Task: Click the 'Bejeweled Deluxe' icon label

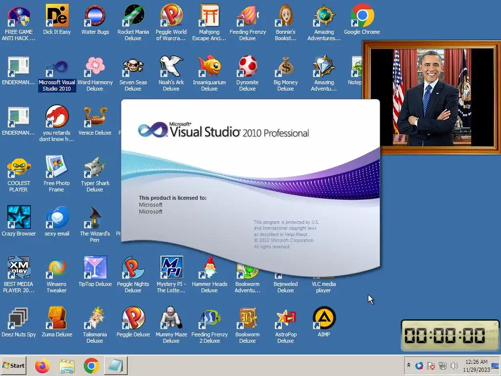Action: 286,287
